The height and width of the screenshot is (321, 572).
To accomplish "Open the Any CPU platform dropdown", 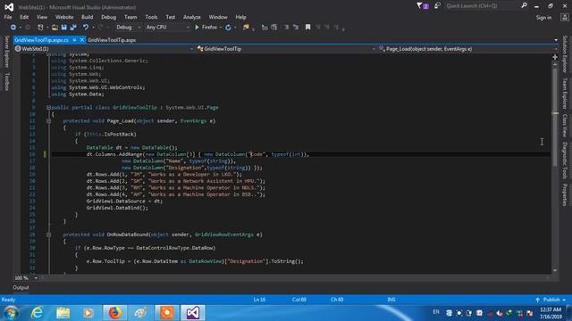I will pos(167,28).
